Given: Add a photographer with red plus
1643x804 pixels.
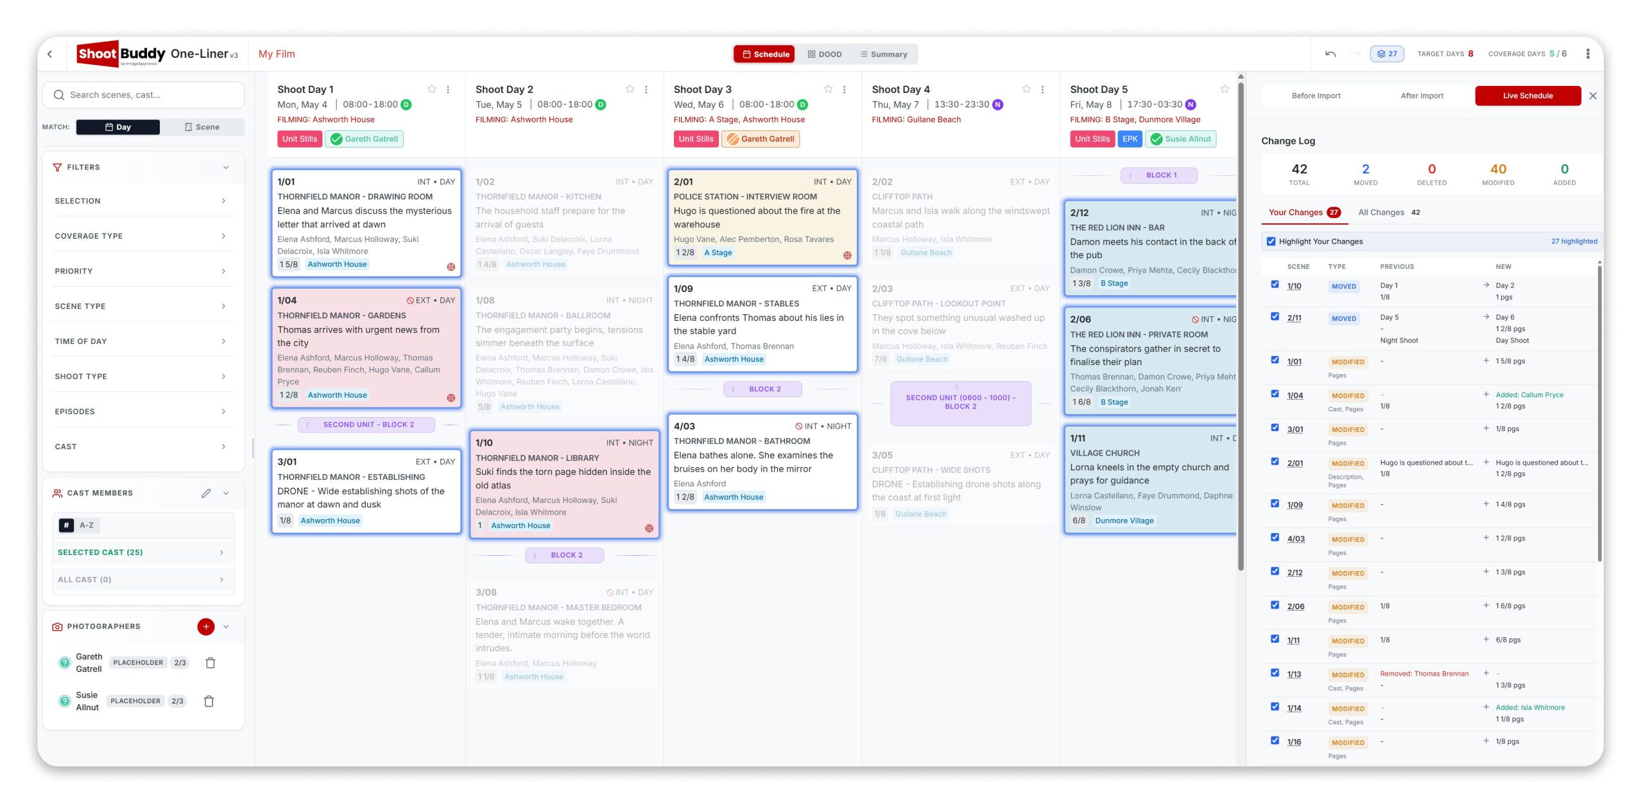Looking at the screenshot, I should pos(206,626).
